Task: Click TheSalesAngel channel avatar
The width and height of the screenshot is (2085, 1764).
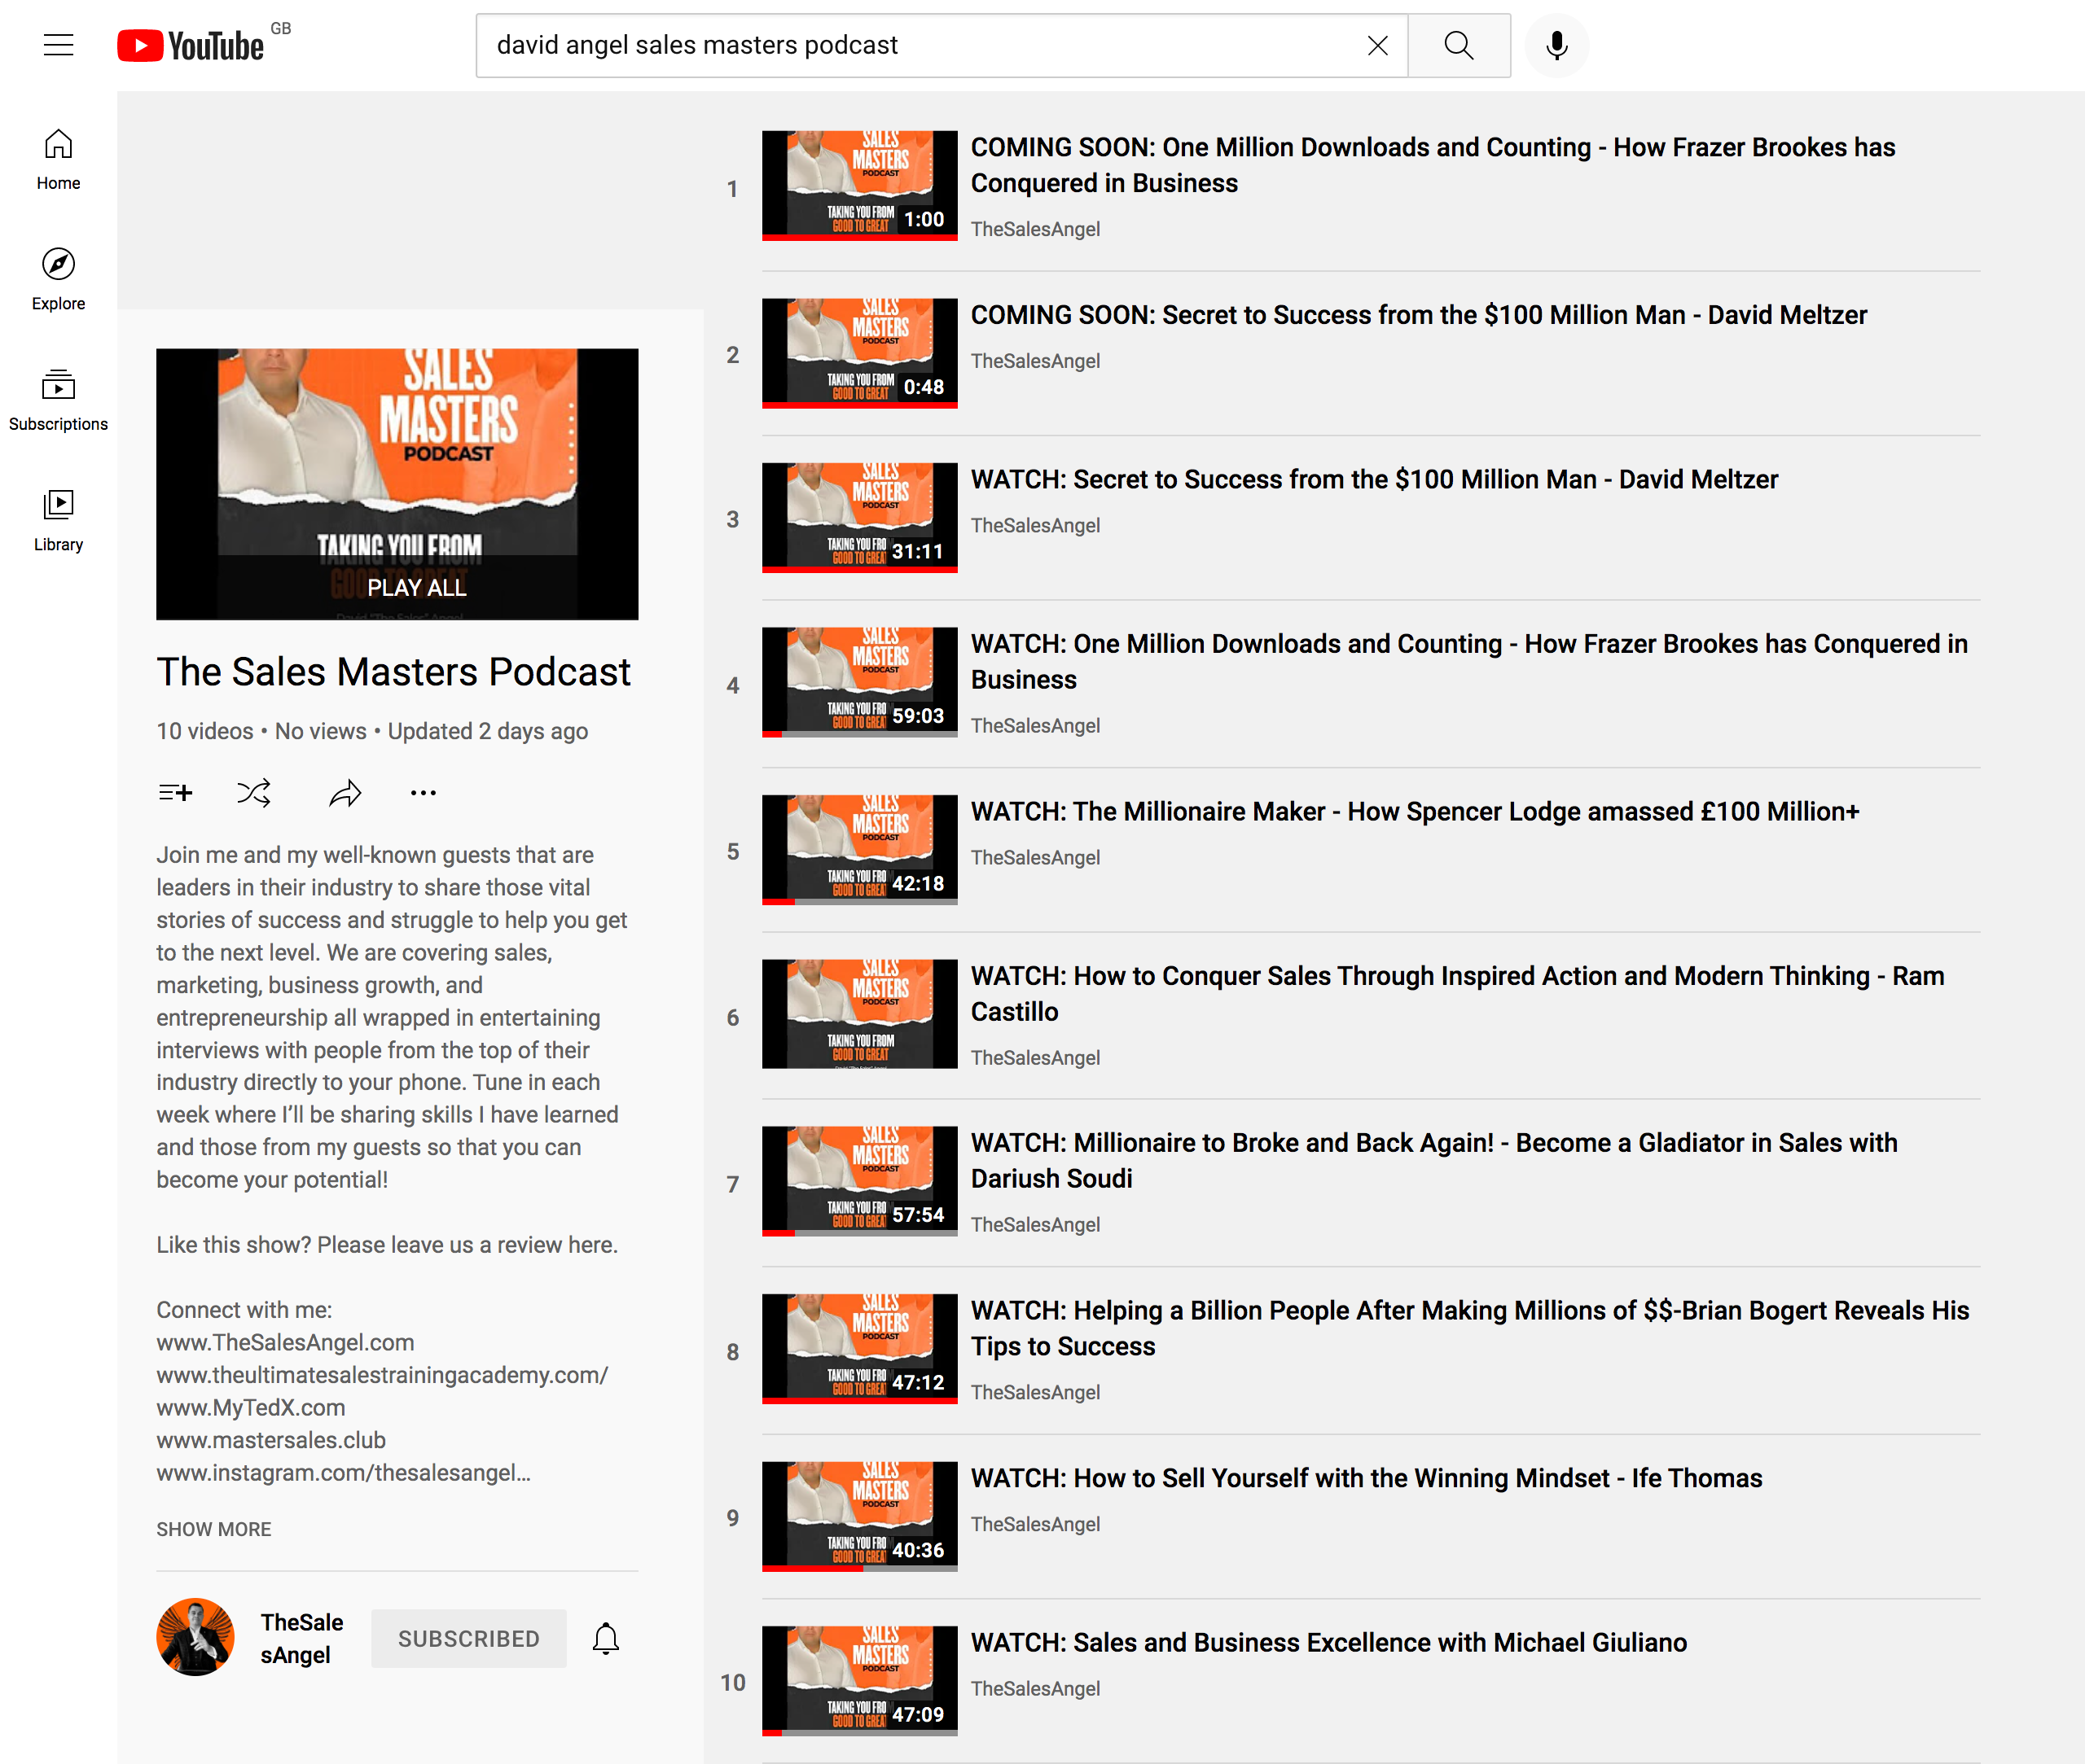Action: pyautogui.click(x=195, y=1636)
